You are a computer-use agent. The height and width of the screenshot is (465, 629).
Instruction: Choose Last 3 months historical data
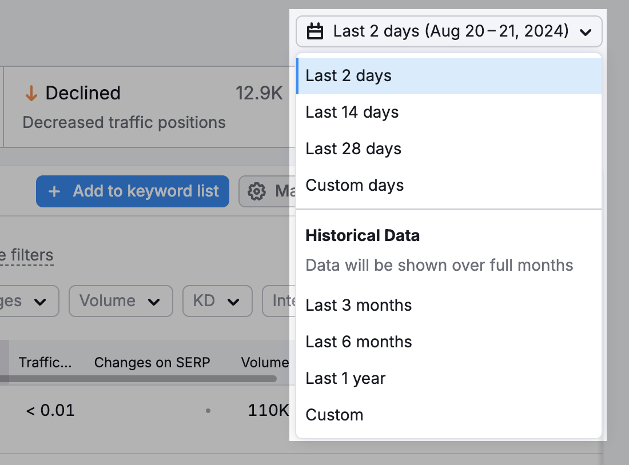pos(359,306)
